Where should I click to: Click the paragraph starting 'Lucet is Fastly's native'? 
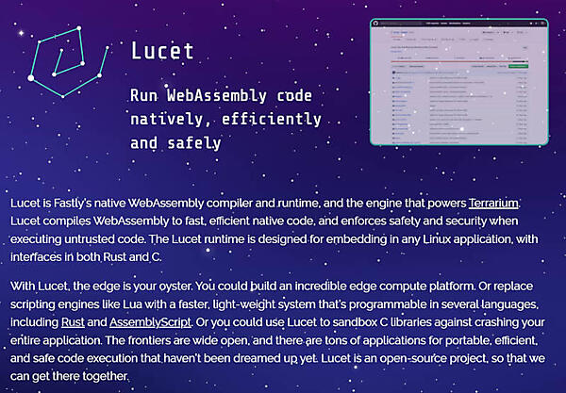275,230
